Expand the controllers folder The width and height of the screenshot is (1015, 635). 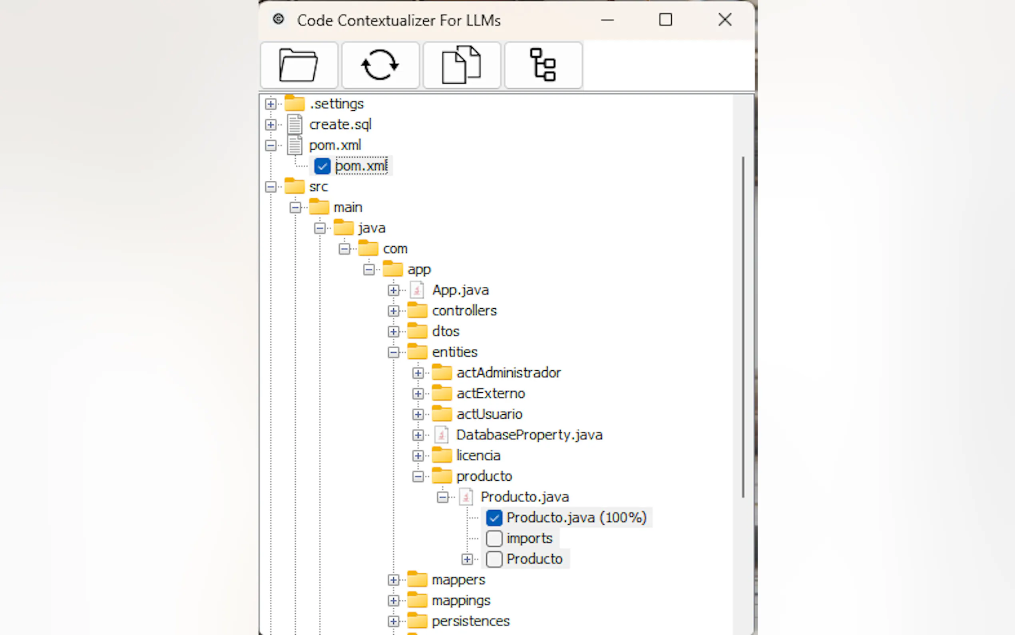click(x=393, y=311)
